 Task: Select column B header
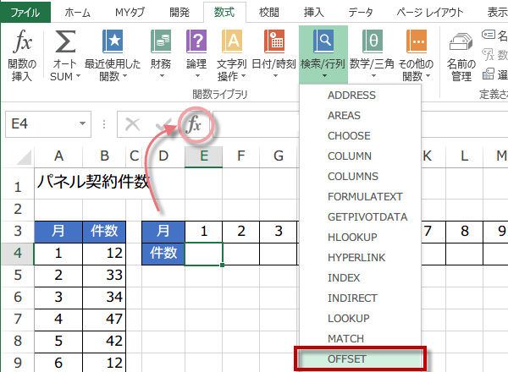(x=104, y=156)
